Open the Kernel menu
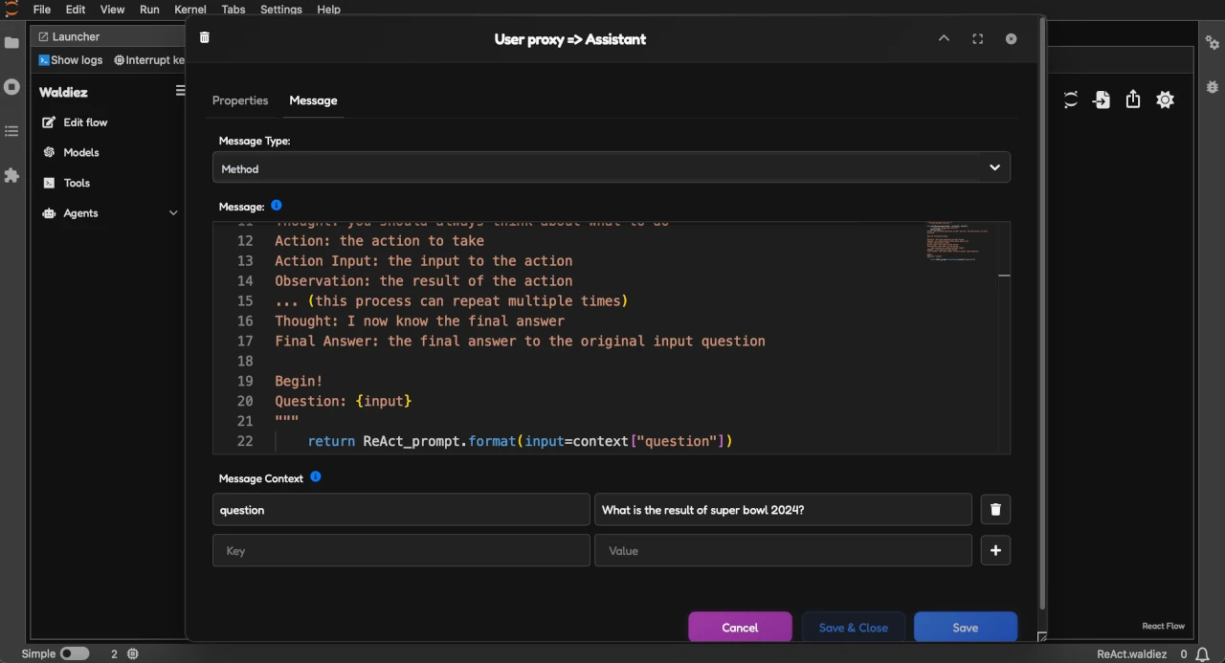Viewport: 1225px width, 663px height. click(x=189, y=10)
